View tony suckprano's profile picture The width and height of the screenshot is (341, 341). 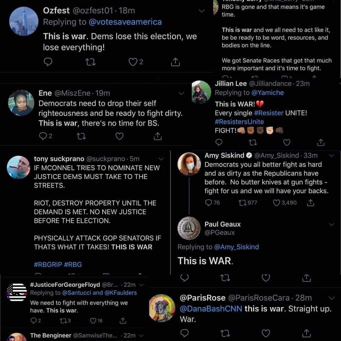[x=18, y=167]
